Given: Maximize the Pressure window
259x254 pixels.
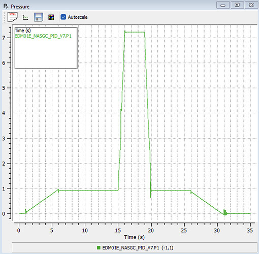Looking at the screenshot, I should pos(237,5).
